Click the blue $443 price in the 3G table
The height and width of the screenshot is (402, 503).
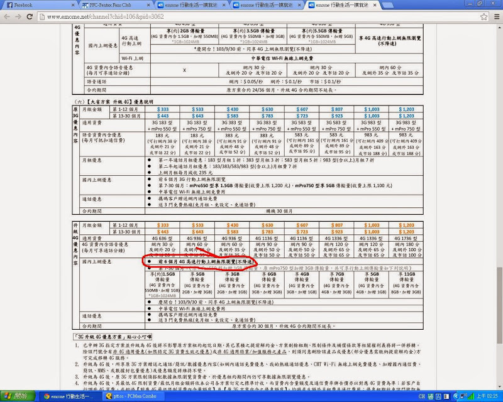coord(163,116)
